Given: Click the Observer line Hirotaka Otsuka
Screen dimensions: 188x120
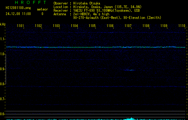Looking at the screenshot, I should pyautogui.click(x=77, y=3).
